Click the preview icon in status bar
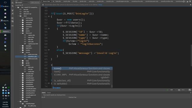This screenshot has height=108, width=192. coord(190,90)
